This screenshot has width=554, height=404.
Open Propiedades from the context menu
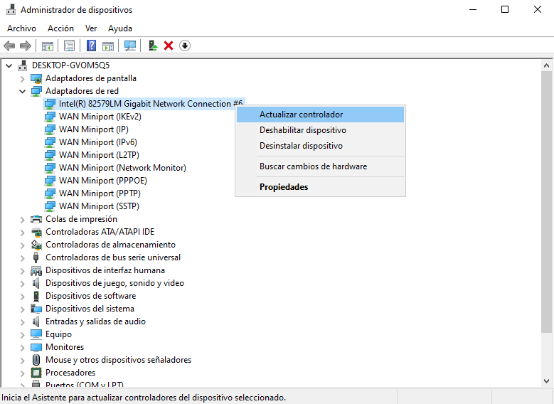(x=321, y=187)
